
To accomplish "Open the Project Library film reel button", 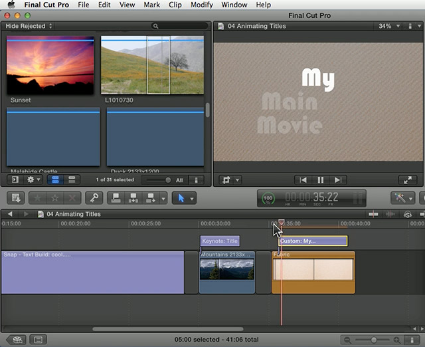I will 17,340.
